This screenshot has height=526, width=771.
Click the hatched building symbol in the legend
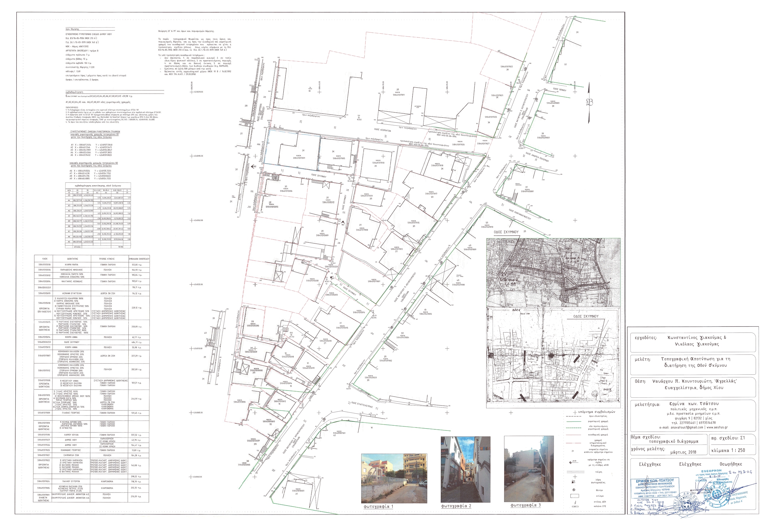(575, 496)
